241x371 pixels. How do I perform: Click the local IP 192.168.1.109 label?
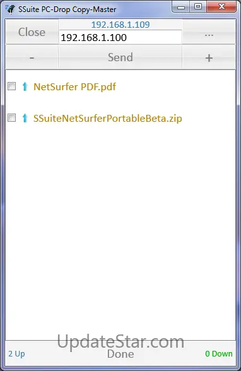(x=120, y=25)
